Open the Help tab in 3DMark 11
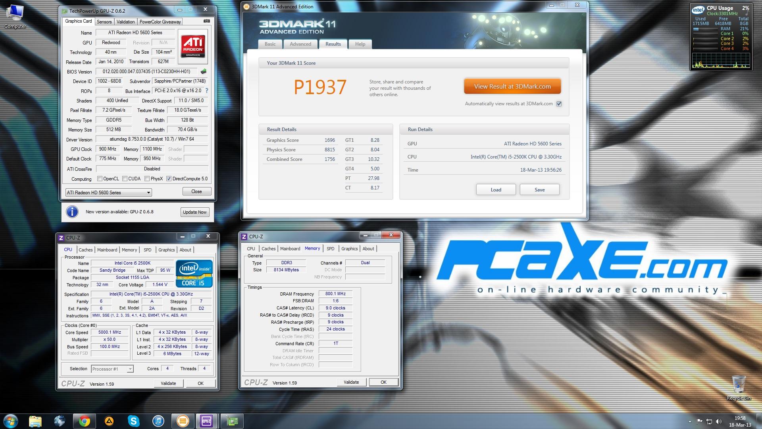 pyautogui.click(x=360, y=44)
